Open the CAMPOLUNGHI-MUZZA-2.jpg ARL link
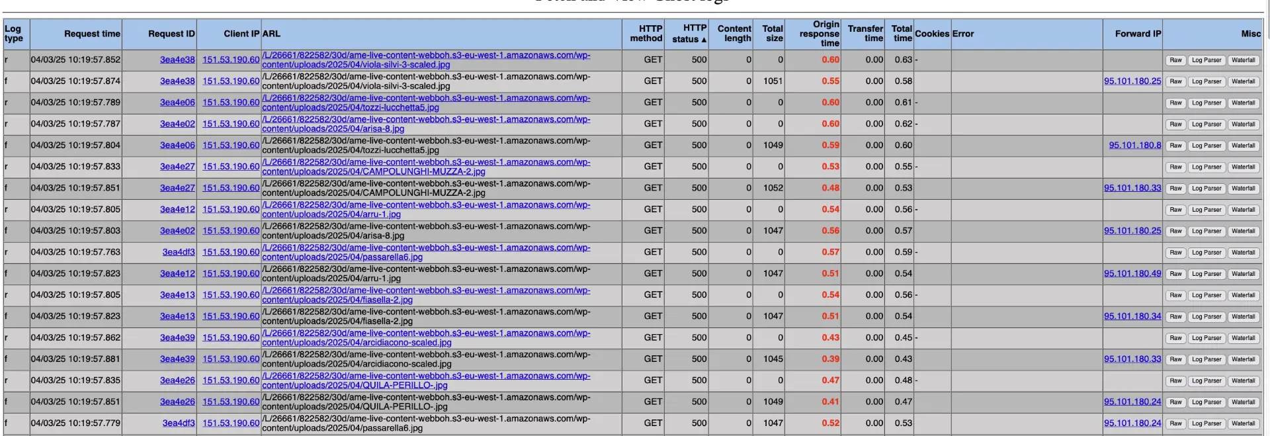Screen dimensions: 1270x436 point(426,167)
